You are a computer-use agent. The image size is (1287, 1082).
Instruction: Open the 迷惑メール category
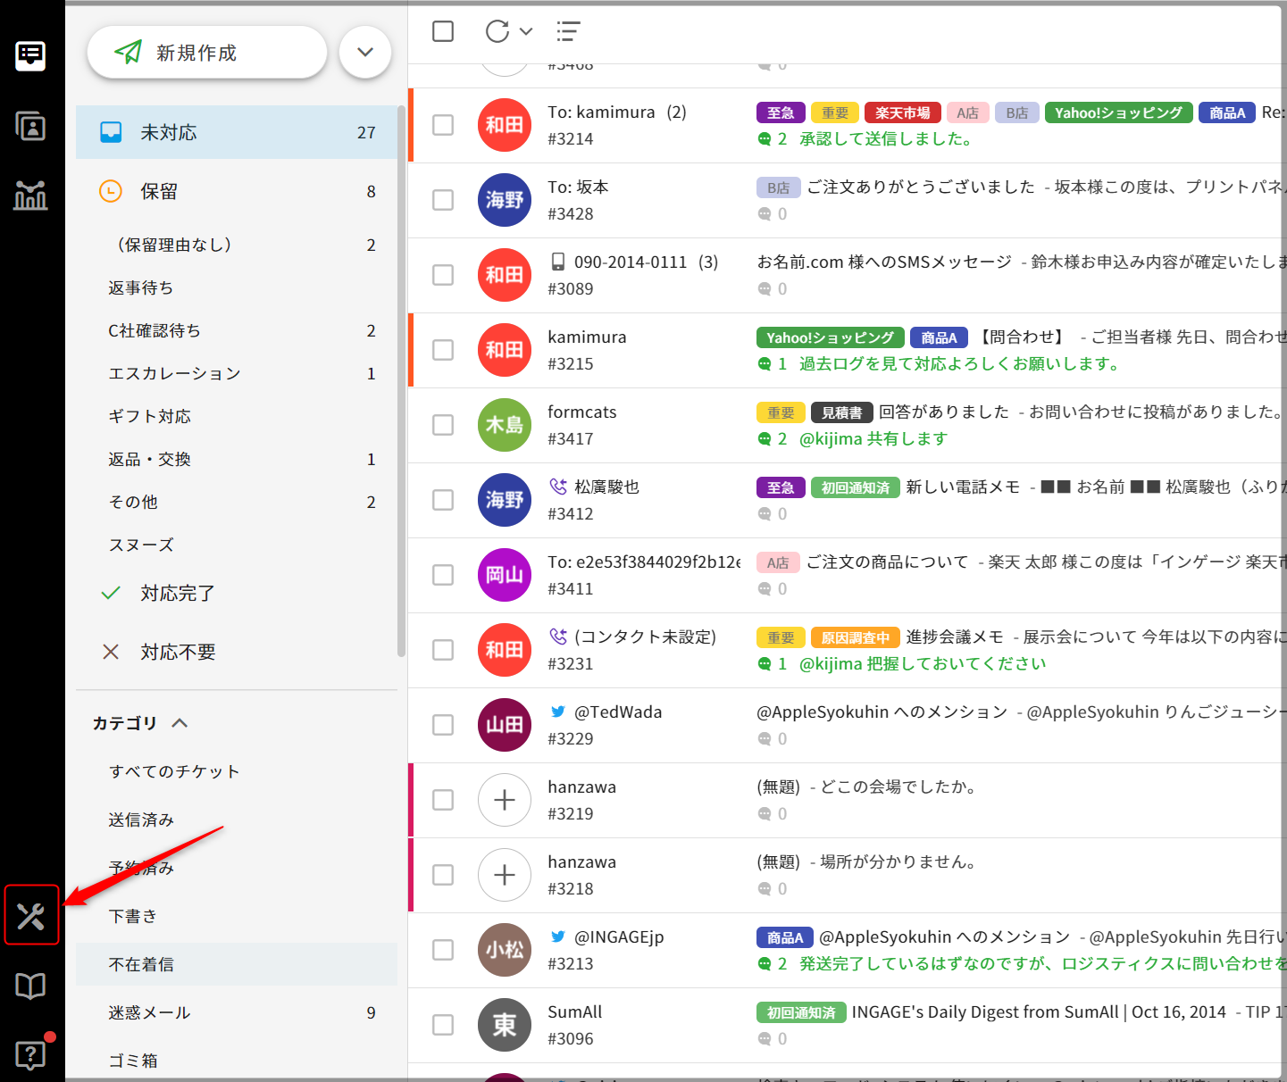tap(150, 1012)
